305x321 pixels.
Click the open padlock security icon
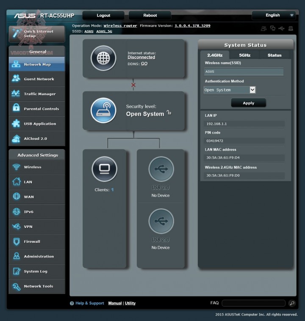pyautogui.click(x=169, y=112)
